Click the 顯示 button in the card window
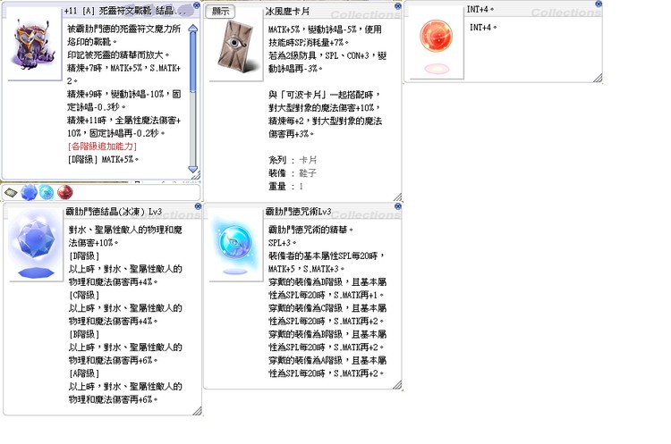The width and height of the screenshot is (671, 444). (x=220, y=12)
